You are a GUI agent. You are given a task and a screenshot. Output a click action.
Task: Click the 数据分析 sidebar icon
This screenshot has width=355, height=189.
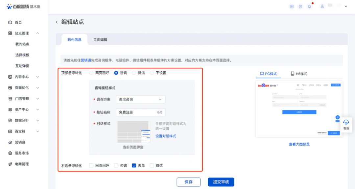click(x=10, y=120)
